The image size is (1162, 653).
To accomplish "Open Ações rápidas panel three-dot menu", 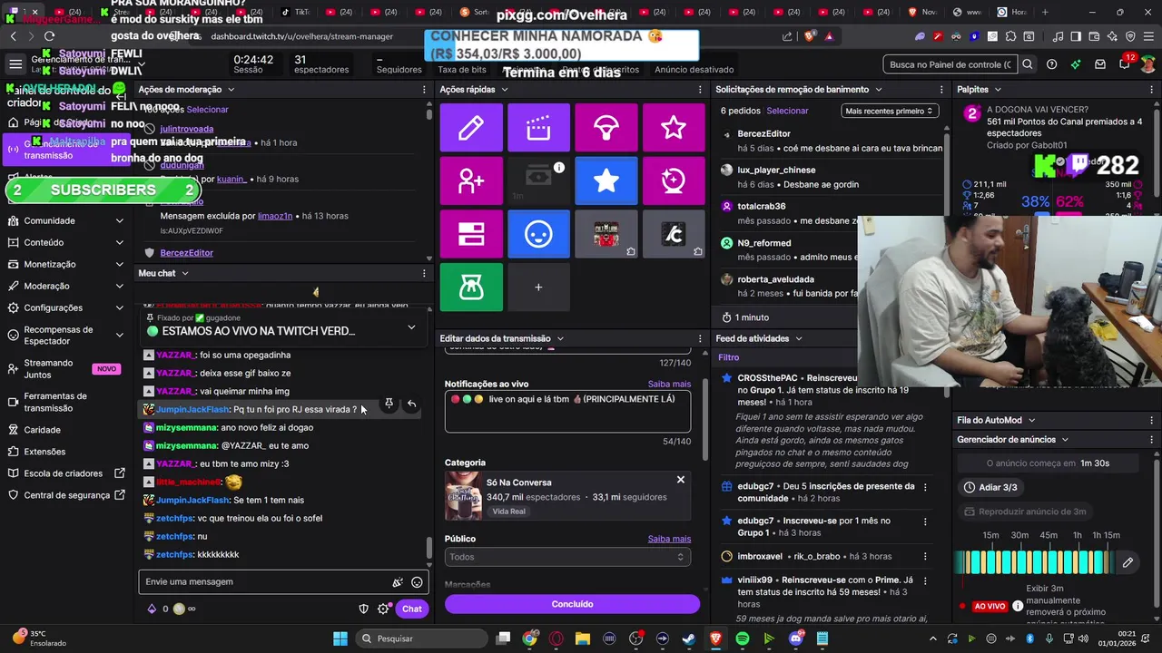I will click(700, 90).
